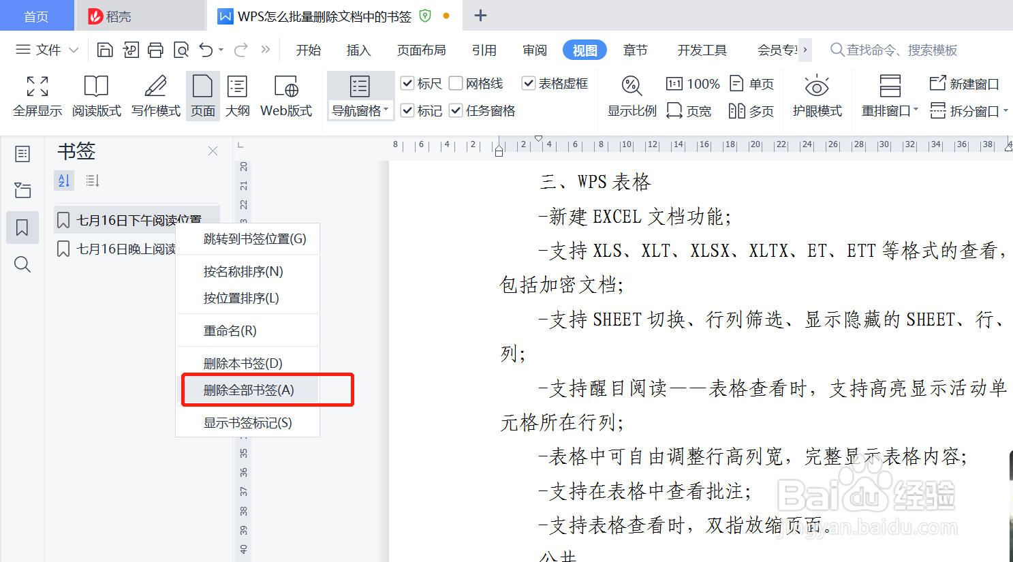Open the 开发工具 ribbon tab
This screenshot has height=562, width=1013.
(x=702, y=50)
